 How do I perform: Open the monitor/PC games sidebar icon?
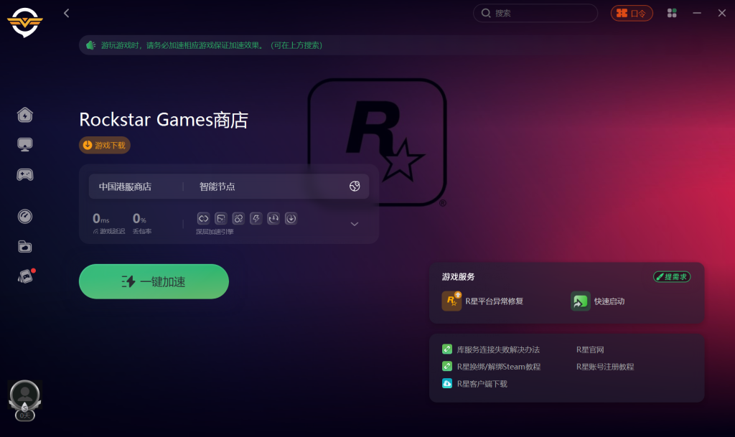tap(25, 144)
